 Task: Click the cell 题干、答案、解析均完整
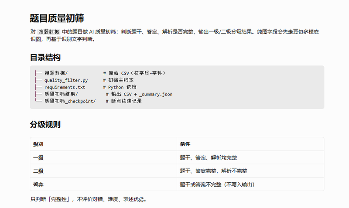click(209, 158)
